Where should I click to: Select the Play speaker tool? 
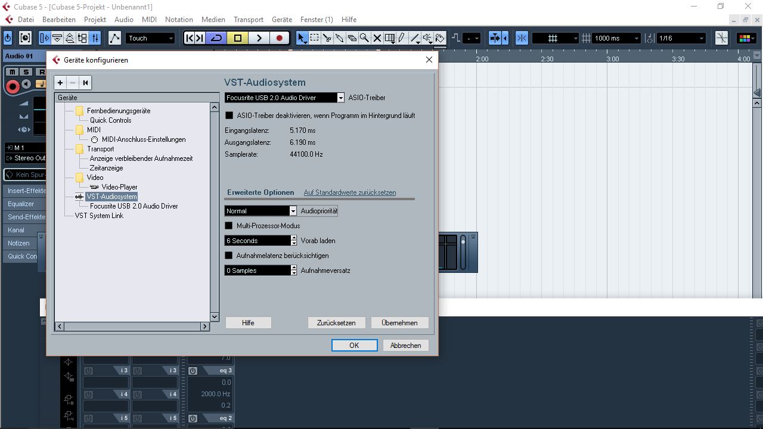pyautogui.click(x=427, y=38)
